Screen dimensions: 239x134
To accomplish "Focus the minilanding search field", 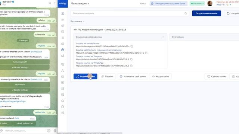I will pyautogui.click(x=130, y=13).
